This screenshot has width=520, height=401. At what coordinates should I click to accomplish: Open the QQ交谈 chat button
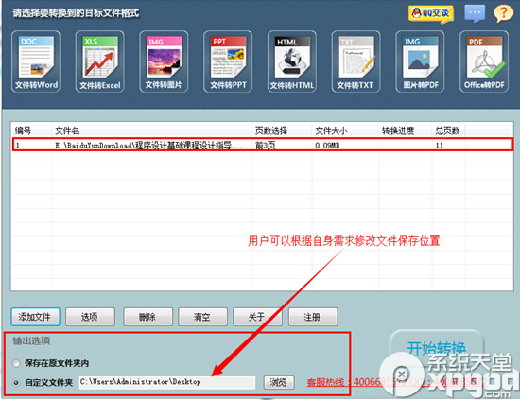tap(431, 14)
